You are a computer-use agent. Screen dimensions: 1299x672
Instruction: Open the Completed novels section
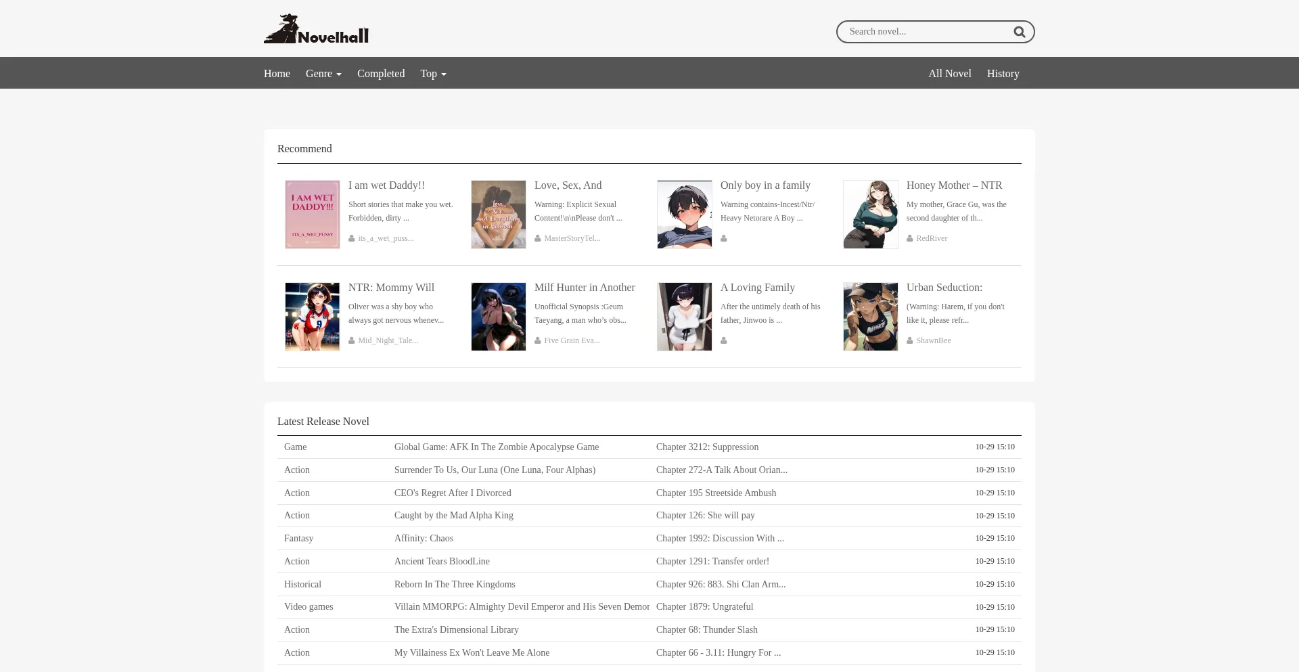[x=381, y=74]
